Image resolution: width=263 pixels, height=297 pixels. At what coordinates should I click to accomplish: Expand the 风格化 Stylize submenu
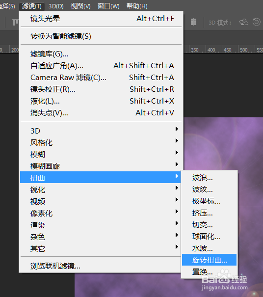point(101,142)
